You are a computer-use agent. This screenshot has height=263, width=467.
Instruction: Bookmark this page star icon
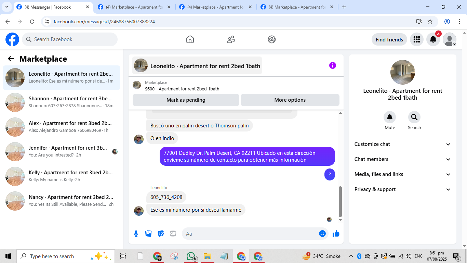point(430,22)
